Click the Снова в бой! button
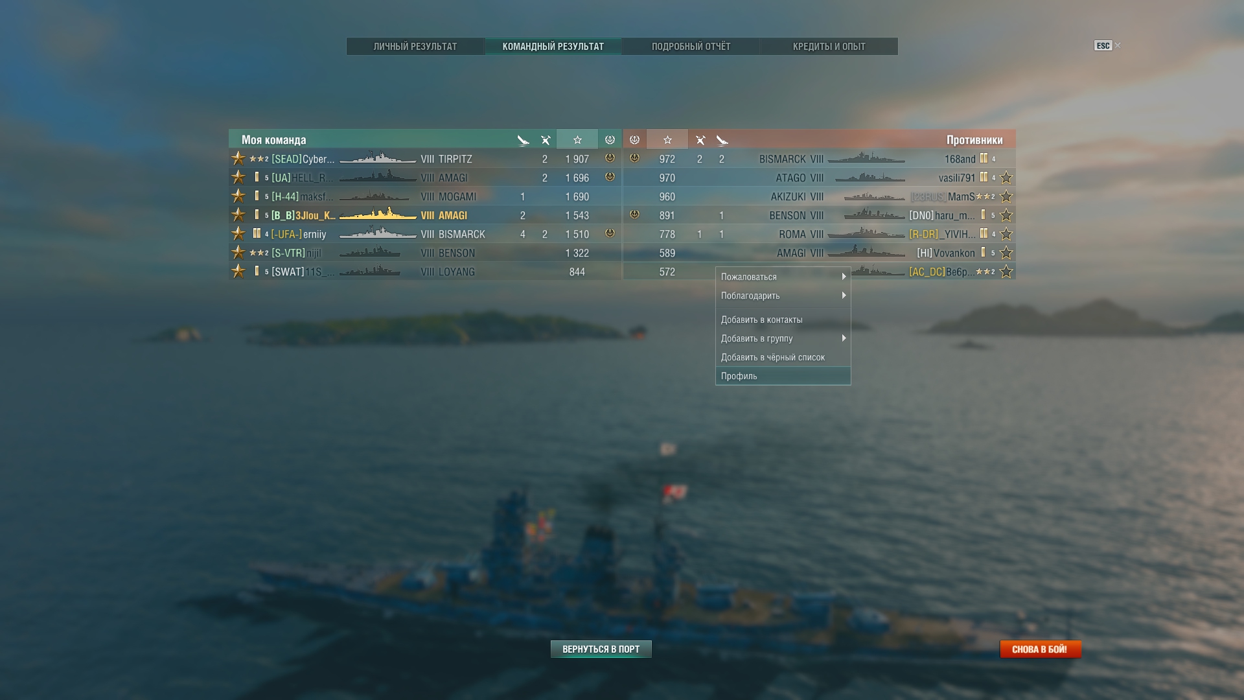The height and width of the screenshot is (700, 1244). [1040, 649]
